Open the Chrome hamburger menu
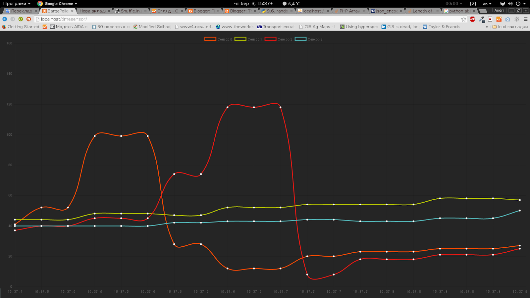The image size is (530, 298). tap(526, 19)
